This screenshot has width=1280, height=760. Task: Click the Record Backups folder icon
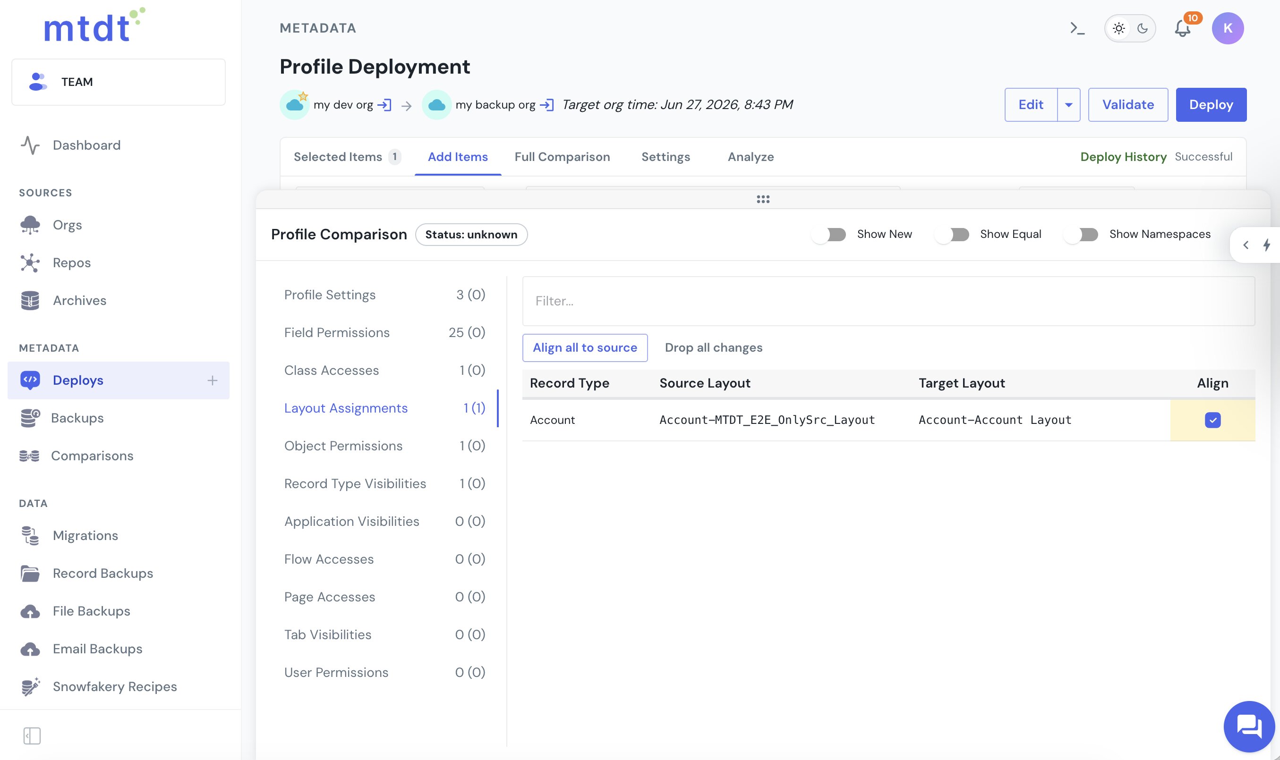coord(30,574)
